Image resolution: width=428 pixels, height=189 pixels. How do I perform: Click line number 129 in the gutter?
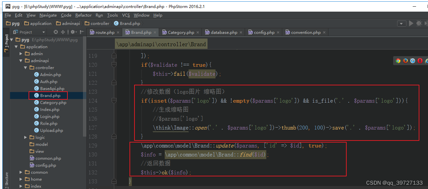[93, 145]
